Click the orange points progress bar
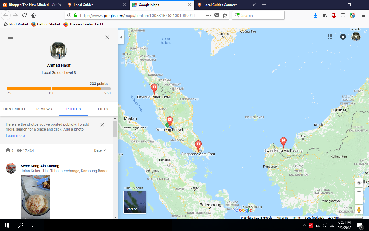This screenshot has height=231, width=369. [59, 89]
